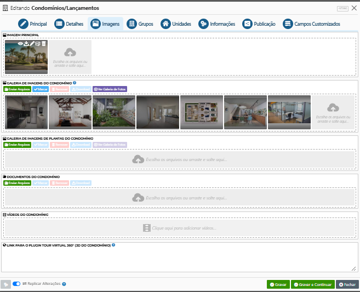This screenshot has width=360, height=292.
Task: Click the download icon on main image
Action: pos(26,44)
